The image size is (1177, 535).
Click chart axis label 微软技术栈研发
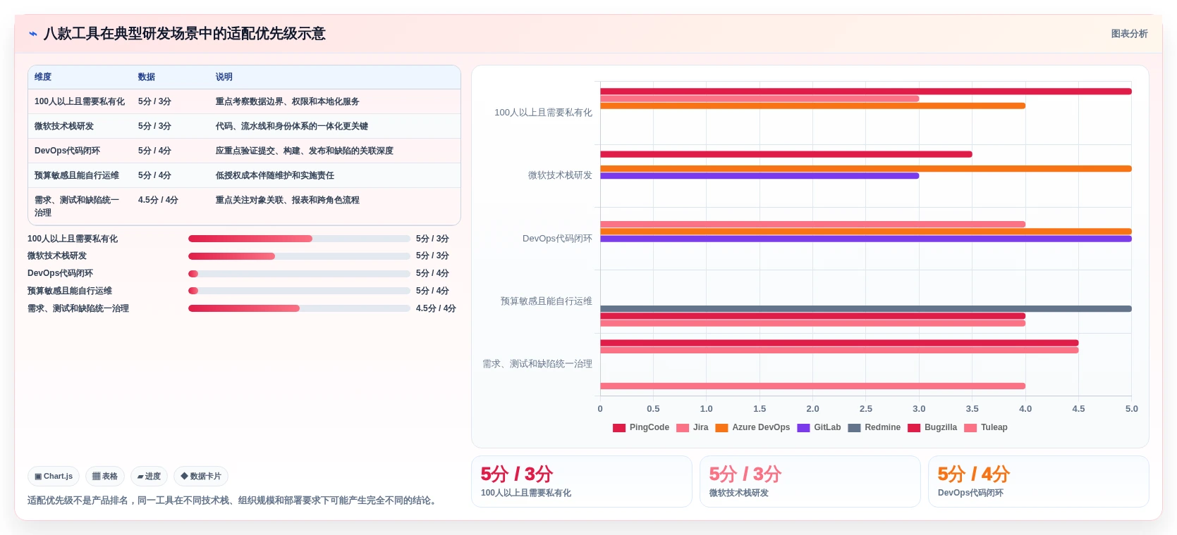click(560, 175)
